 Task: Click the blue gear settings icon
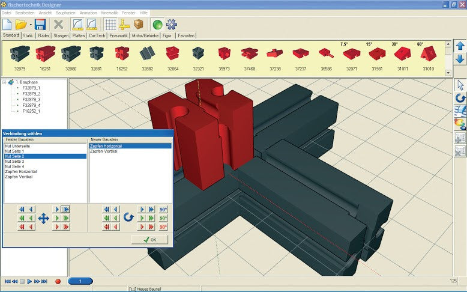[x=171, y=25]
